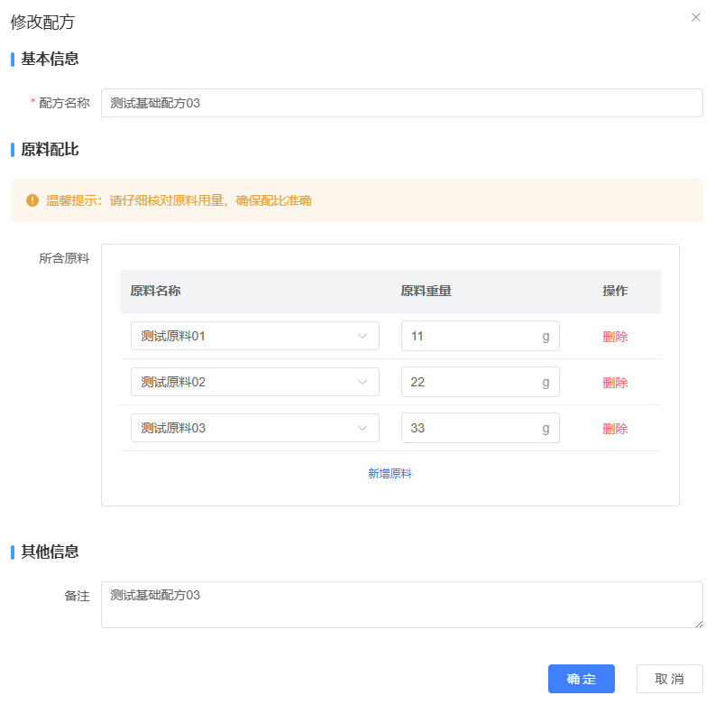
Task: Click the 温馨提示 warning text
Action: [179, 200]
